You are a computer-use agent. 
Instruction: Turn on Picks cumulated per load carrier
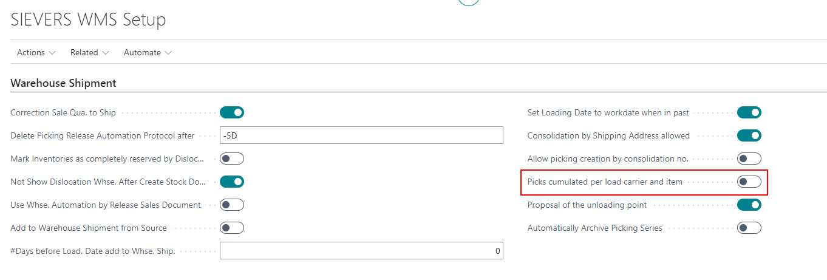pyautogui.click(x=749, y=182)
